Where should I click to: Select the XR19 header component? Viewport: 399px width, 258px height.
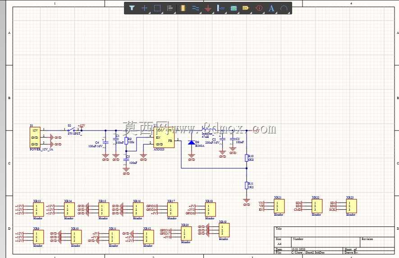pyautogui.click(x=224, y=230)
